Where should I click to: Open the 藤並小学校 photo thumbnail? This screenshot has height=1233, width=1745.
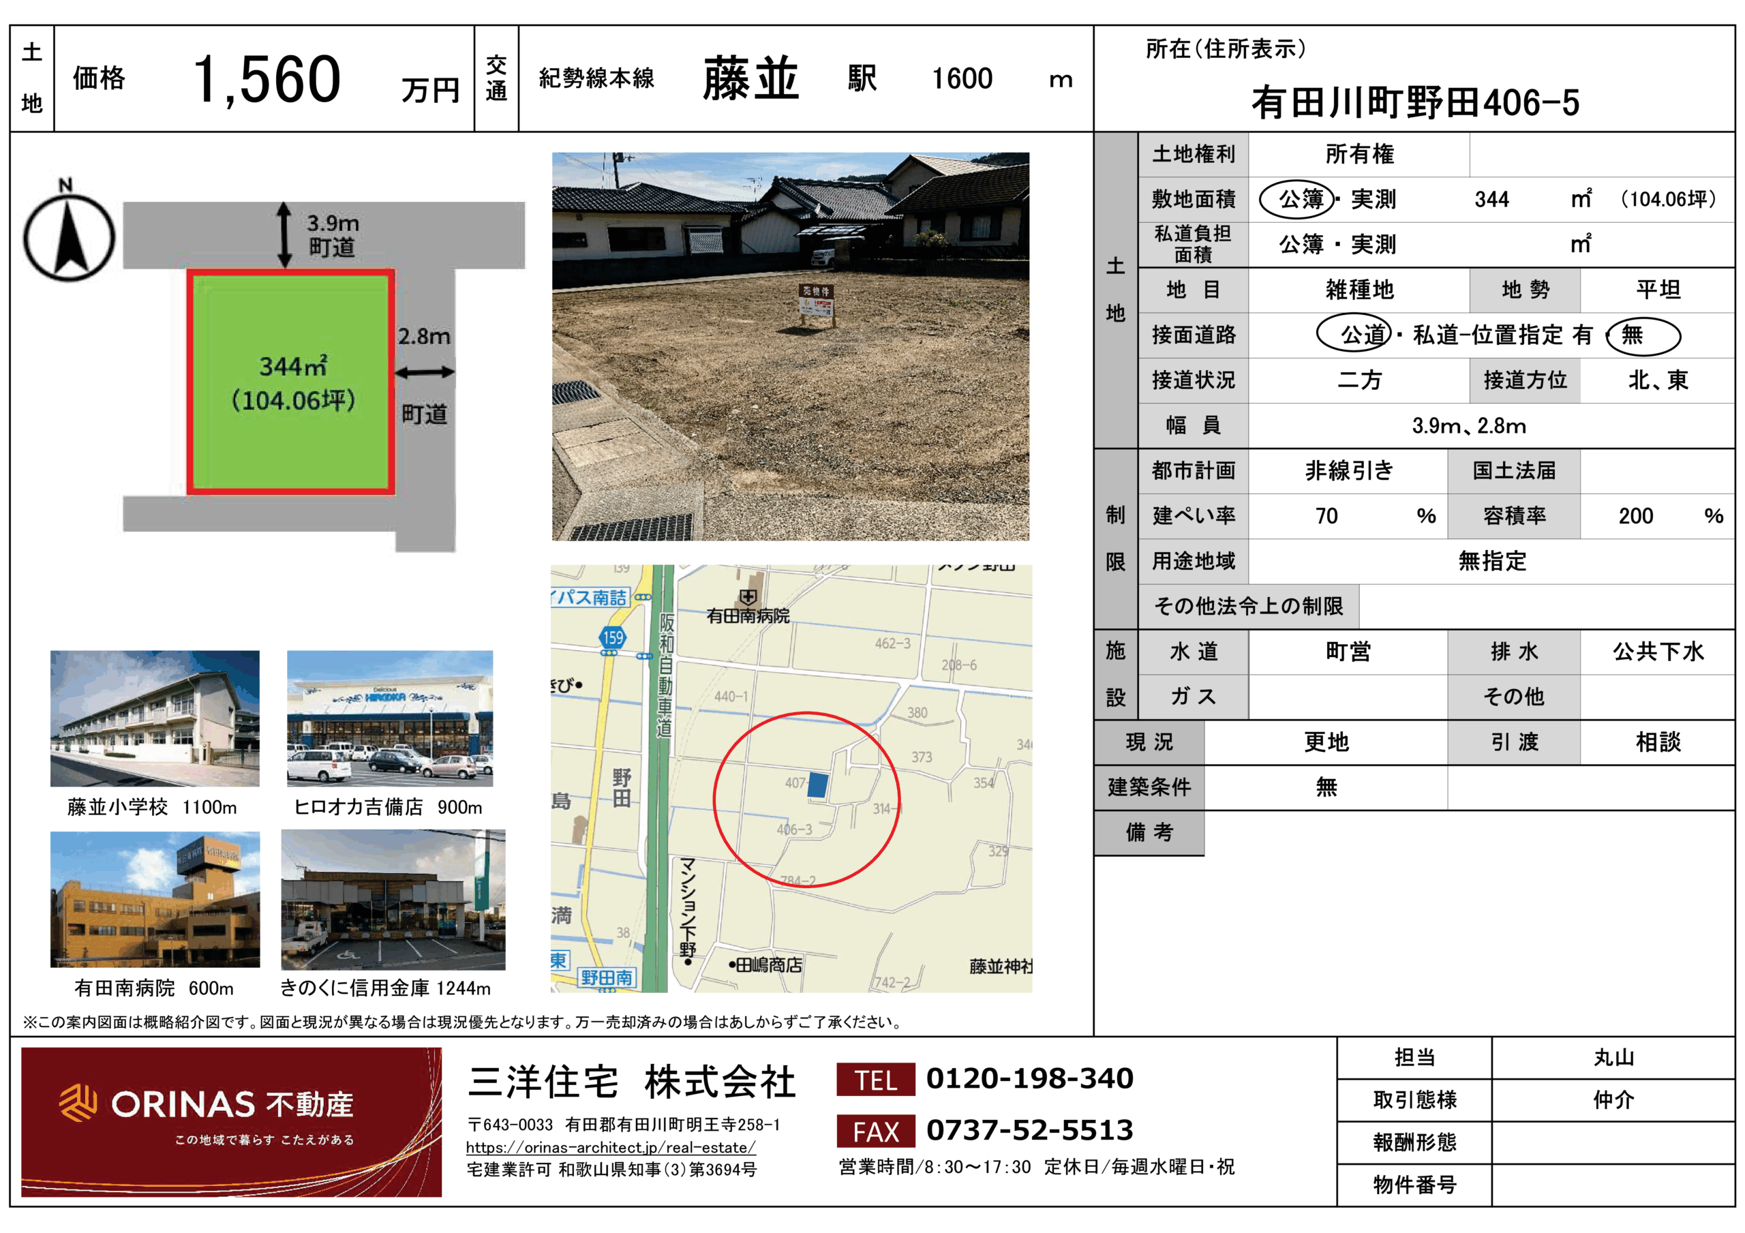click(155, 718)
